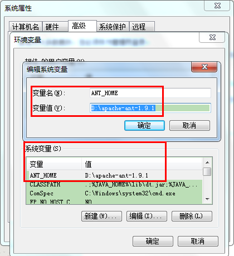Screen dimensions: 234x256
Task: Click the 新建(W)... button
Action: coord(101,216)
